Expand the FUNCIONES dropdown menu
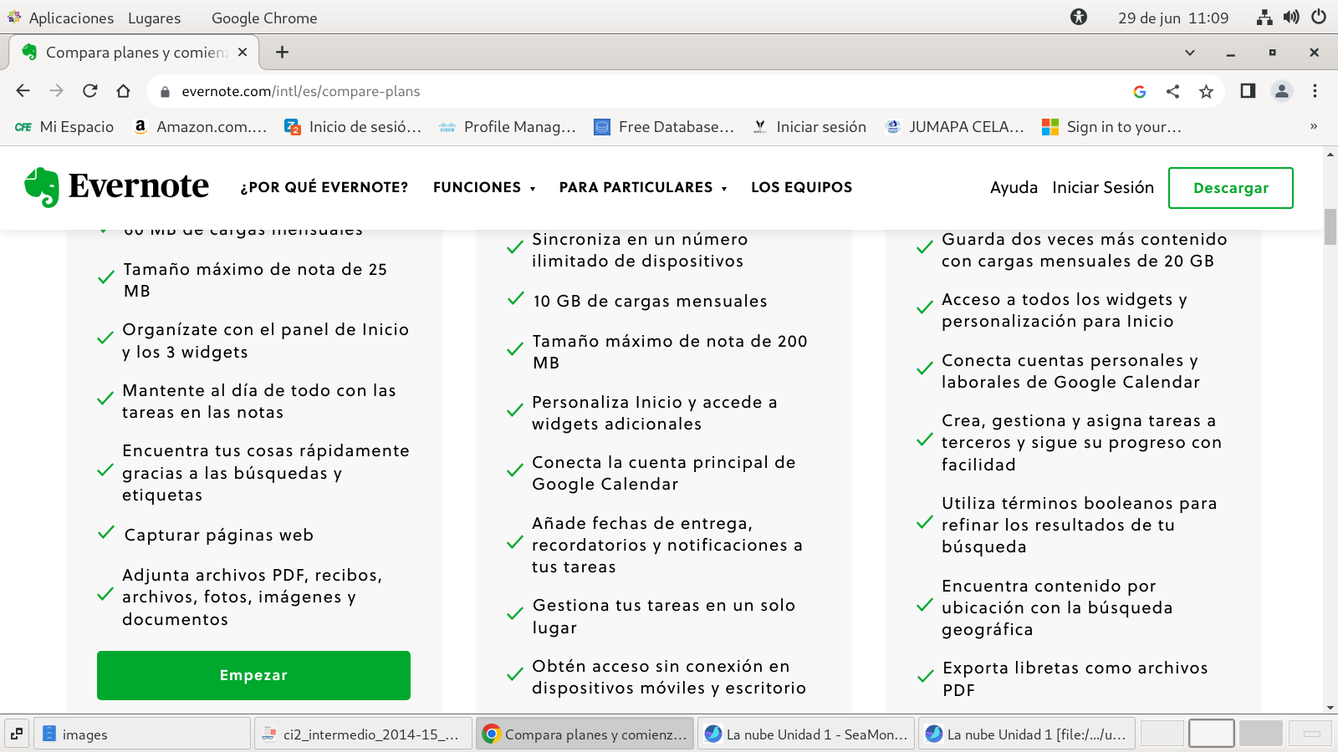1338x752 pixels. tap(483, 187)
